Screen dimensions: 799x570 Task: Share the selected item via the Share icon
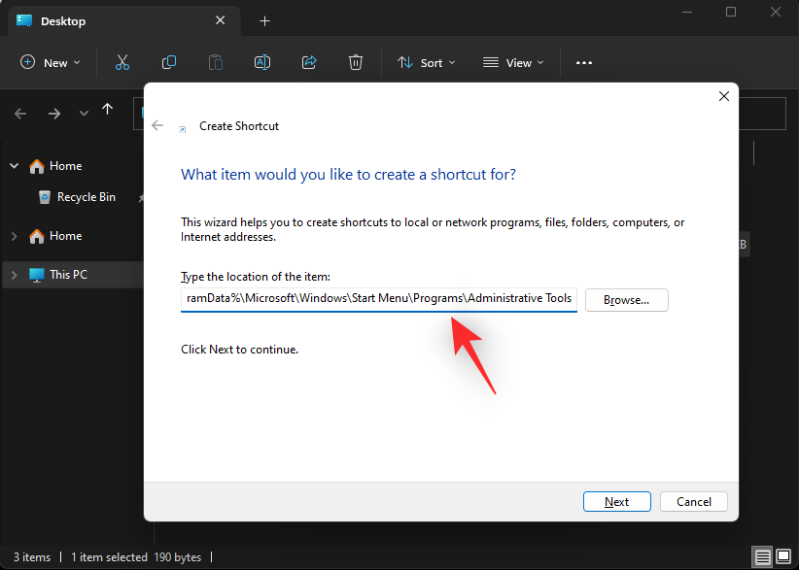309,62
